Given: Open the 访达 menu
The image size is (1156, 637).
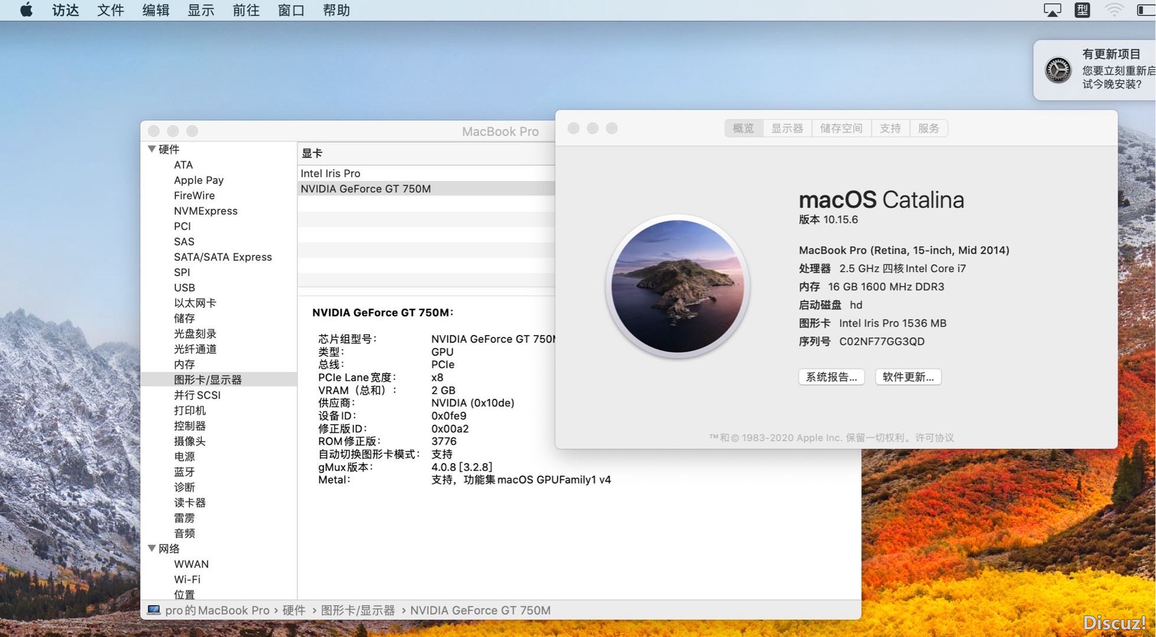Looking at the screenshot, I should point(65,10).
